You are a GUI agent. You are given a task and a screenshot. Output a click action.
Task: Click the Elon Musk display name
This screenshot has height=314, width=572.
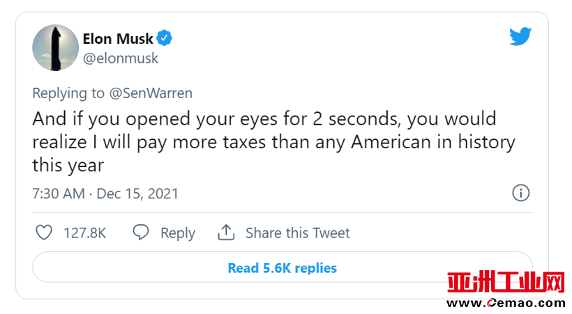point(117,39)
